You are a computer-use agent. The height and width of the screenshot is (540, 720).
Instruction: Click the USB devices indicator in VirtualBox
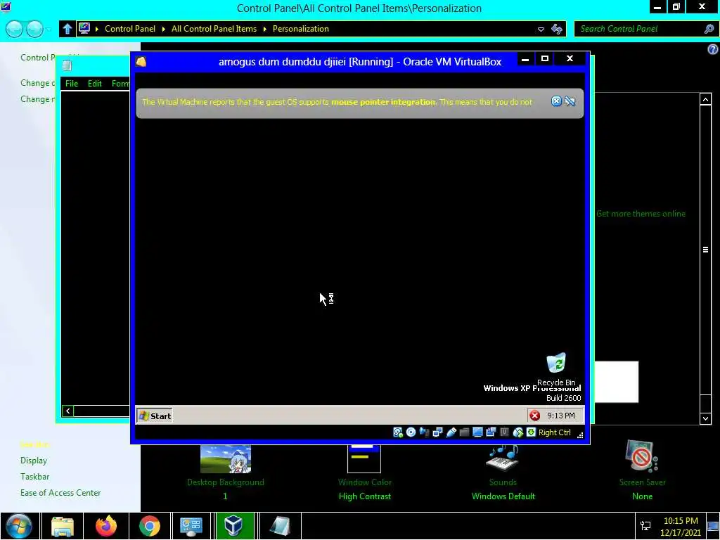[451, 432]
